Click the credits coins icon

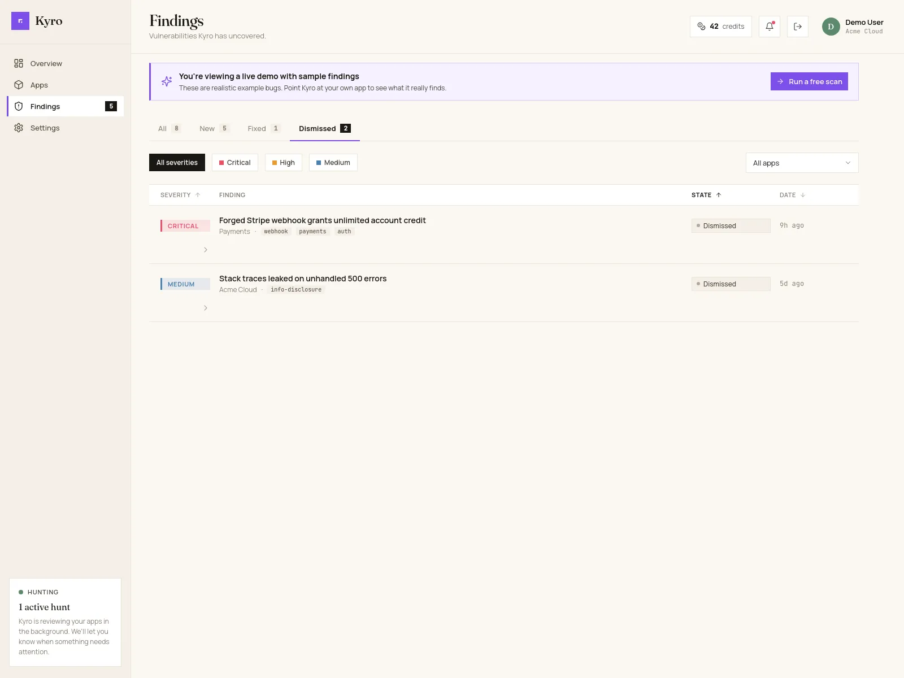coord(701,27)
